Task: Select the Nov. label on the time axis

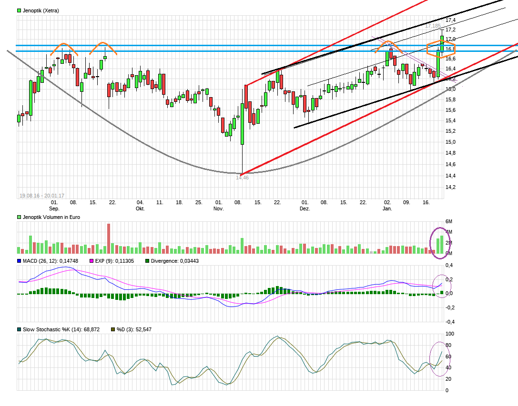Action: tap(218, 209)
